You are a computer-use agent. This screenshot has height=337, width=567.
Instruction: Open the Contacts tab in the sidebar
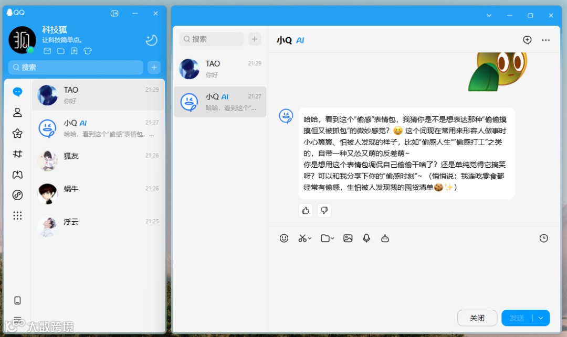(x=17, y=113)
